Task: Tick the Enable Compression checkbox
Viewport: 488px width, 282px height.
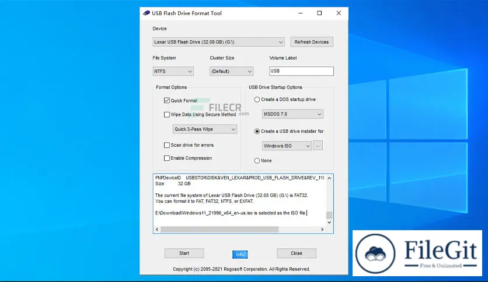Action: pos(167,158)
